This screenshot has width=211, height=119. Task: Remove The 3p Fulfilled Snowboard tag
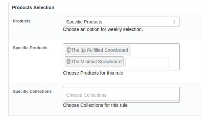click(x=69, y=50)
